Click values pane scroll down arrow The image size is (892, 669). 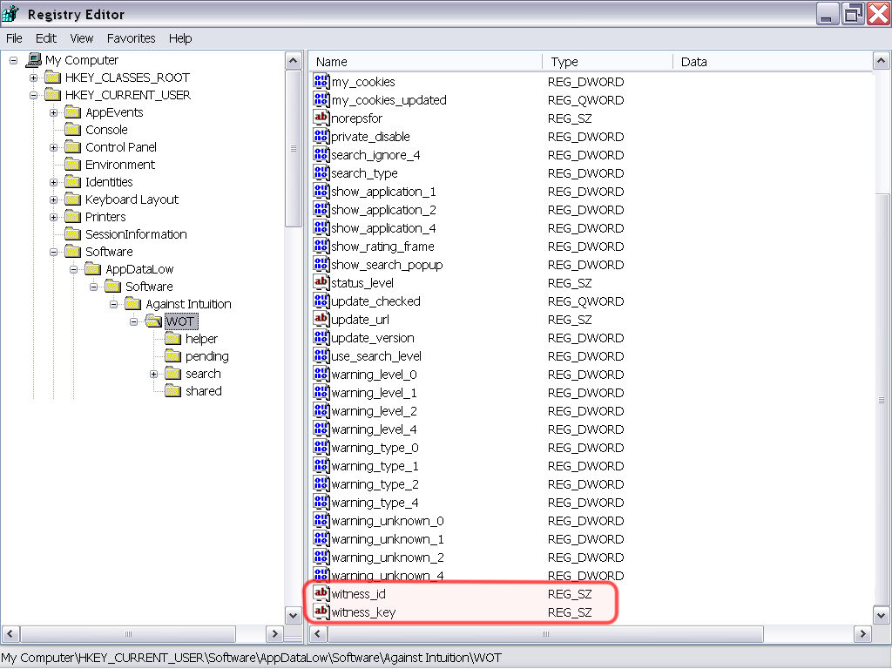[881, 615]
